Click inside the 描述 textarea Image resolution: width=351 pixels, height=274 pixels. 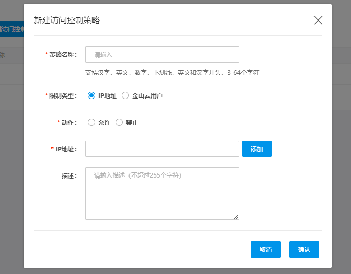tap(162, 193)
